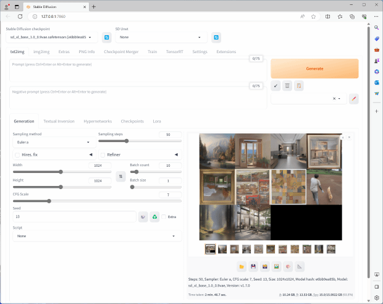Click the apply styles clipboard icon
Image resolution: width=383 pixels, height=304 pixels.
pyautogui.click(x=299, y=86)
